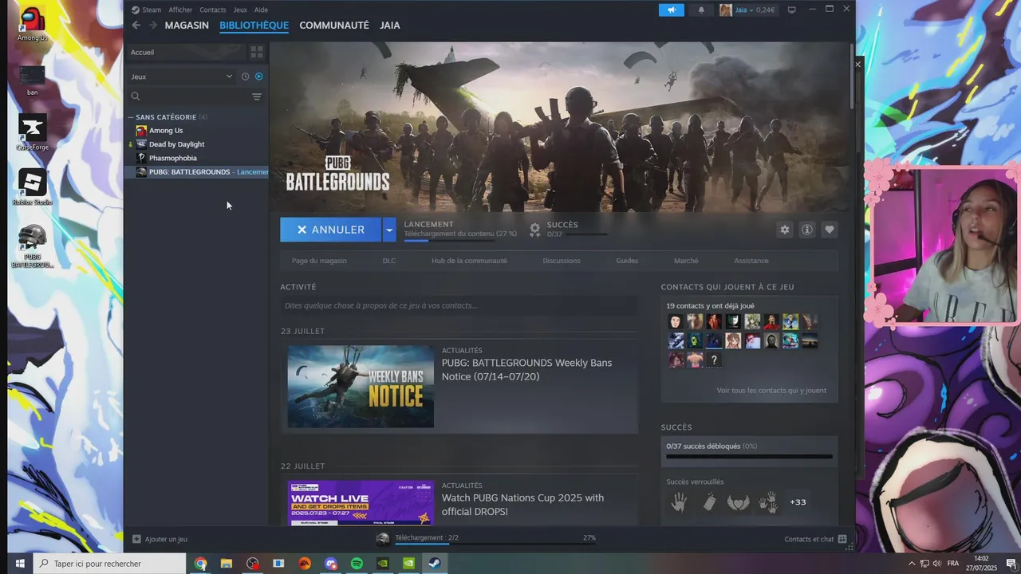Open the unknown question-mark contact avatar

(x=714, y=360)
